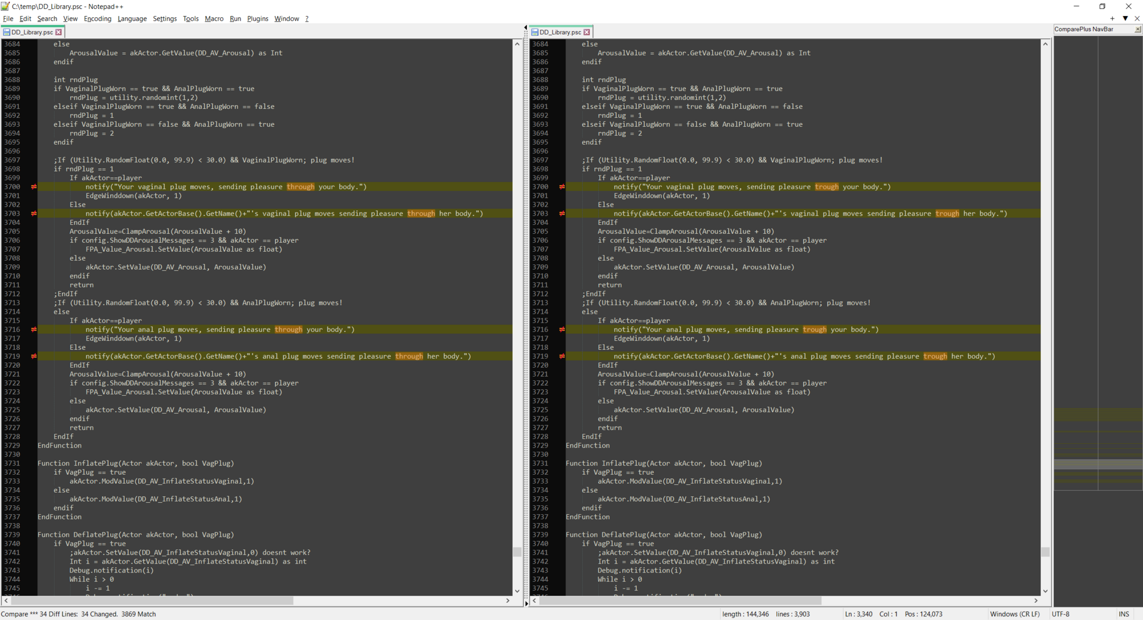This screenshot has width=1143, height=620.
Task: Open the Macro menu
Action: point(214,18)
